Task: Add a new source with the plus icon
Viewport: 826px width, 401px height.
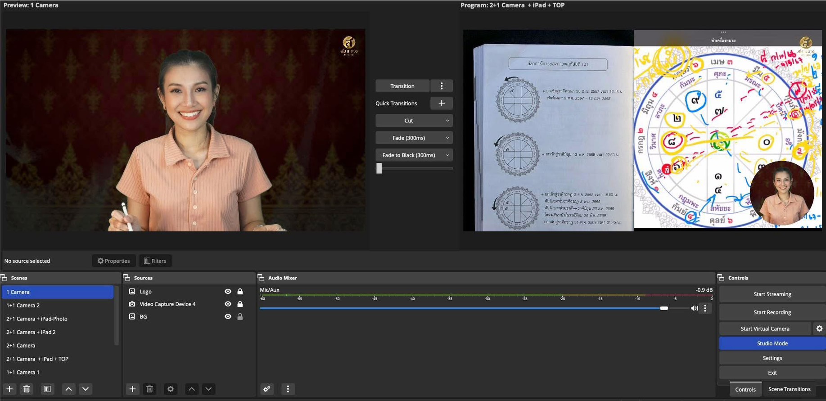Action: tap(132, 389)
